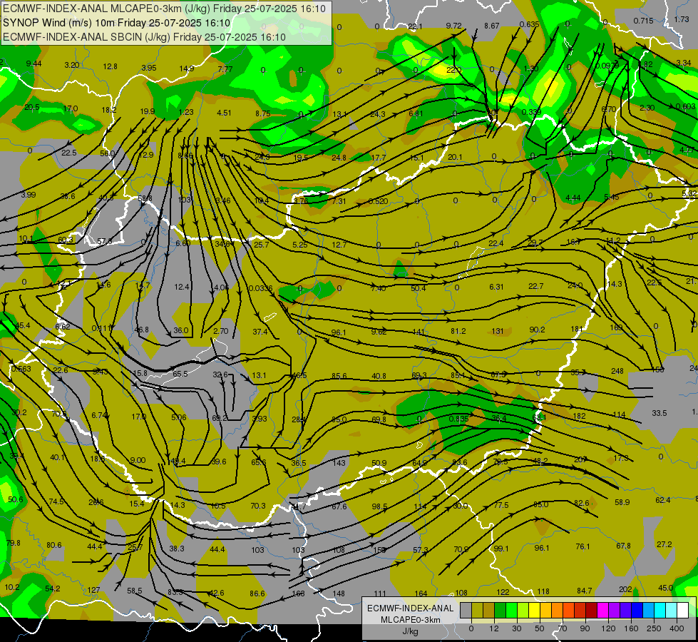Image resolution: width=698 pixels, height=642 pixels.
Task: Click the map data value '80.6'
Action: point(54,545)
